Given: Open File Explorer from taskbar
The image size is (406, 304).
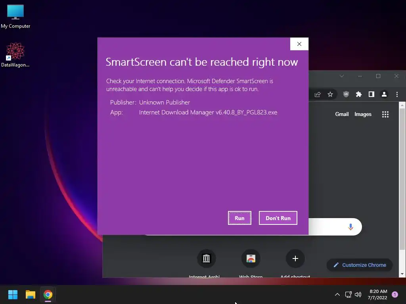Looking at the screenshot, I should 30,294.
